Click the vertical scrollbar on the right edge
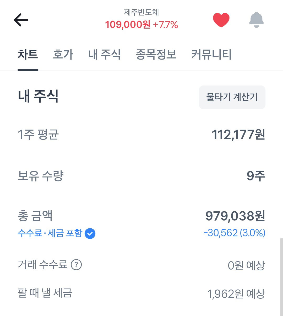This screenshot has height=316, width=283. (x=281, y=277)
